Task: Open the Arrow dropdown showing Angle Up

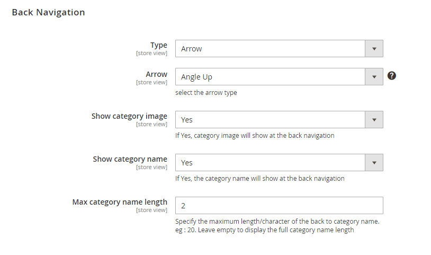Action: click(279, 77)
